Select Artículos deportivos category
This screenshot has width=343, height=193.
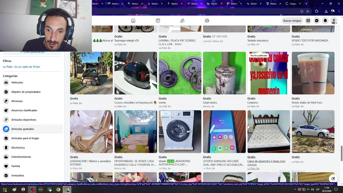tap(32, 120)
